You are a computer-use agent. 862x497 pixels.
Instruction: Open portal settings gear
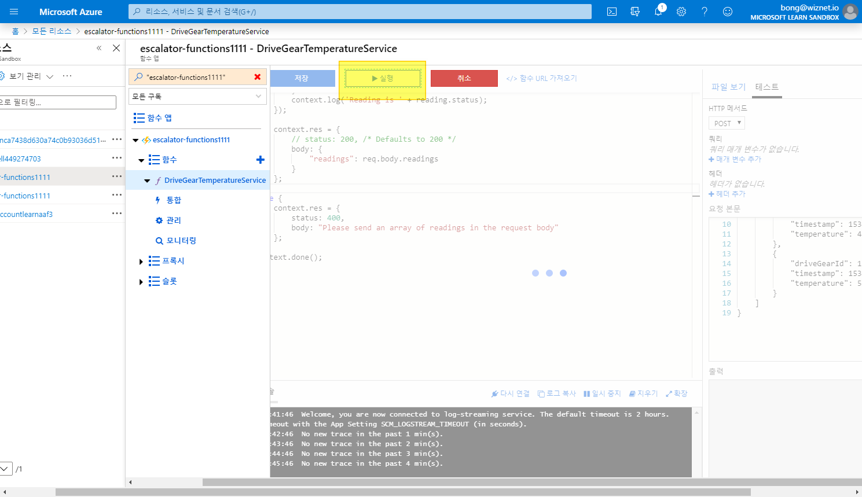pyautogui.click(x=681, y=12)
